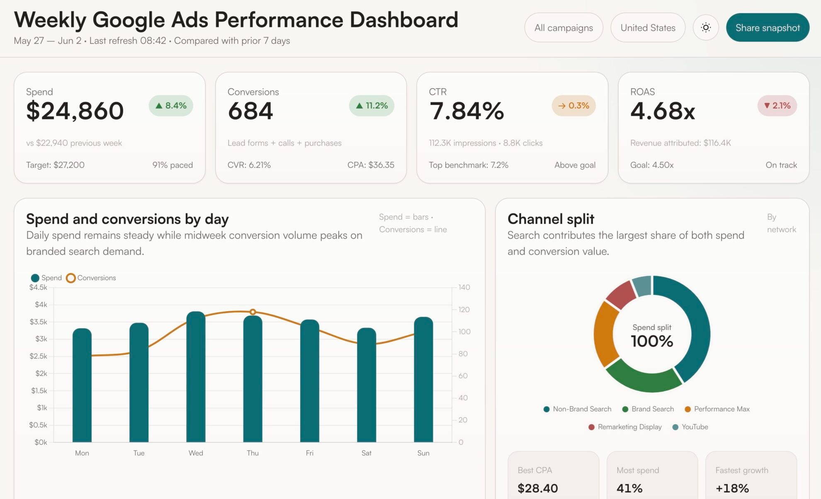The height and width of the screenshot is (499, 821).
Task: Click the Sunday spend bar
Action: pyautogui.click(x=423, y=380)
